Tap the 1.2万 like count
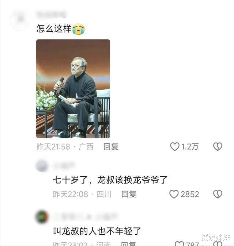Viewport: 234px width, 246px height. point(190,147)
